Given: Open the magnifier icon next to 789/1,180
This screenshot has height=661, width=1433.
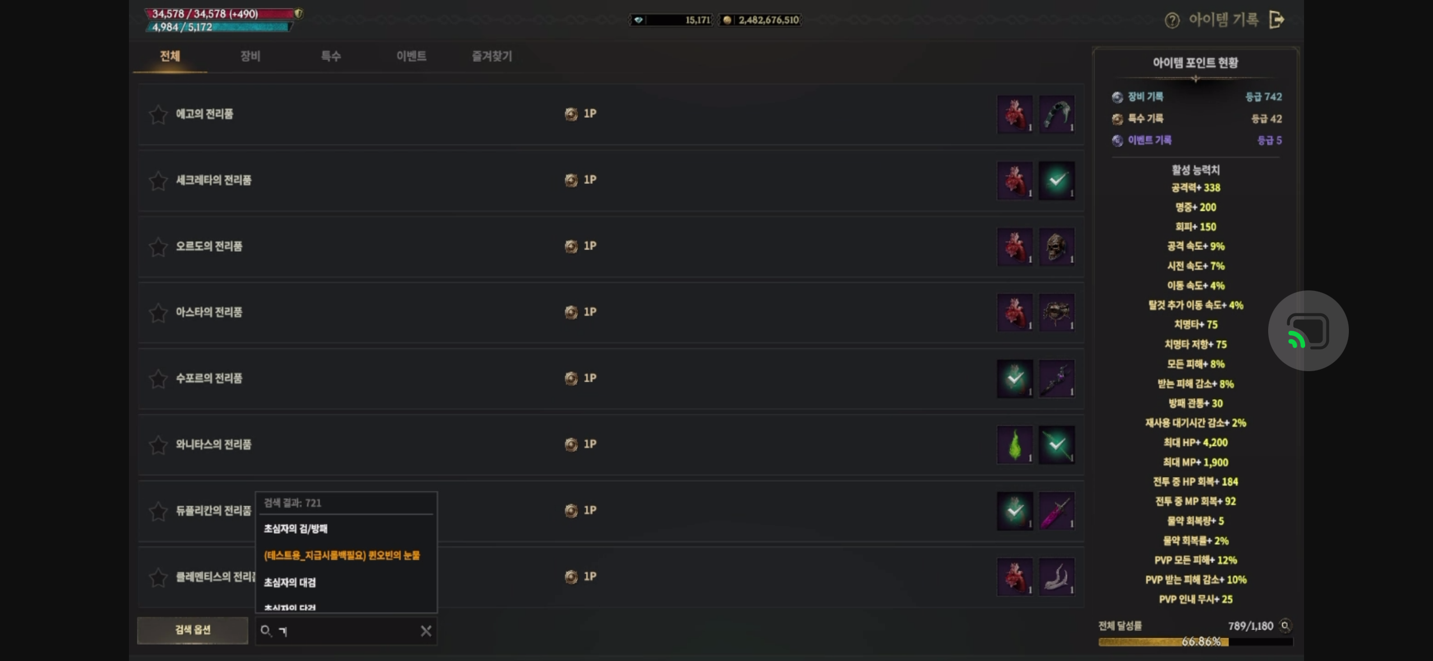Looking at the screenshot, I should pyautogui.click(x=1286, y=625).
